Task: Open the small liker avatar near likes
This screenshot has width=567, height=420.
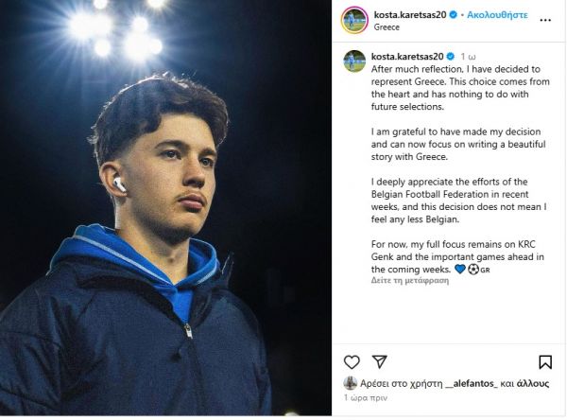Action: point(350,383)
